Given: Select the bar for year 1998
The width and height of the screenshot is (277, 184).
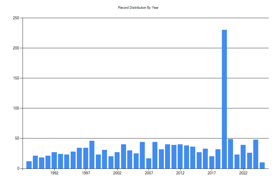Looking at the screenshot, I should (x=92, y=155).
